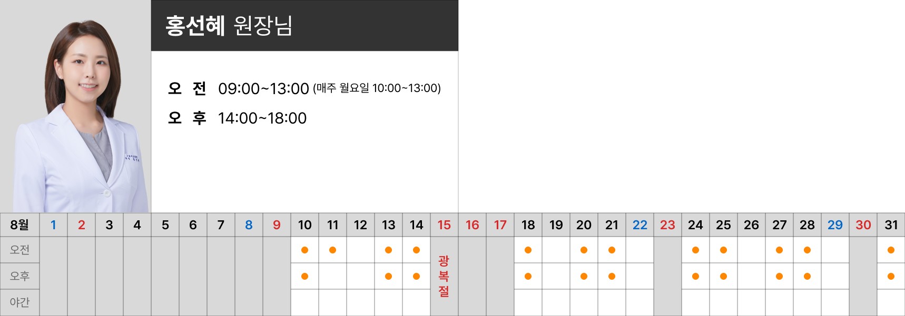This screenshot has height=316, width=905.
Task: Click the 8월 month header cell
Action: click(19, 225)
